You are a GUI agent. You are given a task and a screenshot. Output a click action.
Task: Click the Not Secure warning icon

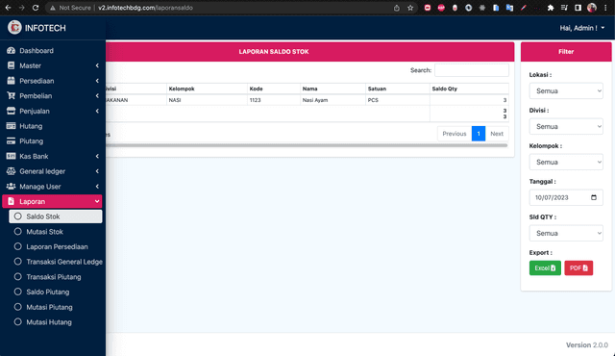(53, 8)
